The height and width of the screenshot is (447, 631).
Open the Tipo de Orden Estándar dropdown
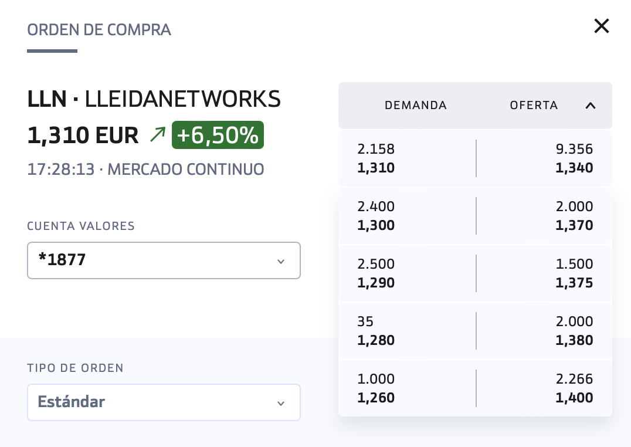coord(164,402)
